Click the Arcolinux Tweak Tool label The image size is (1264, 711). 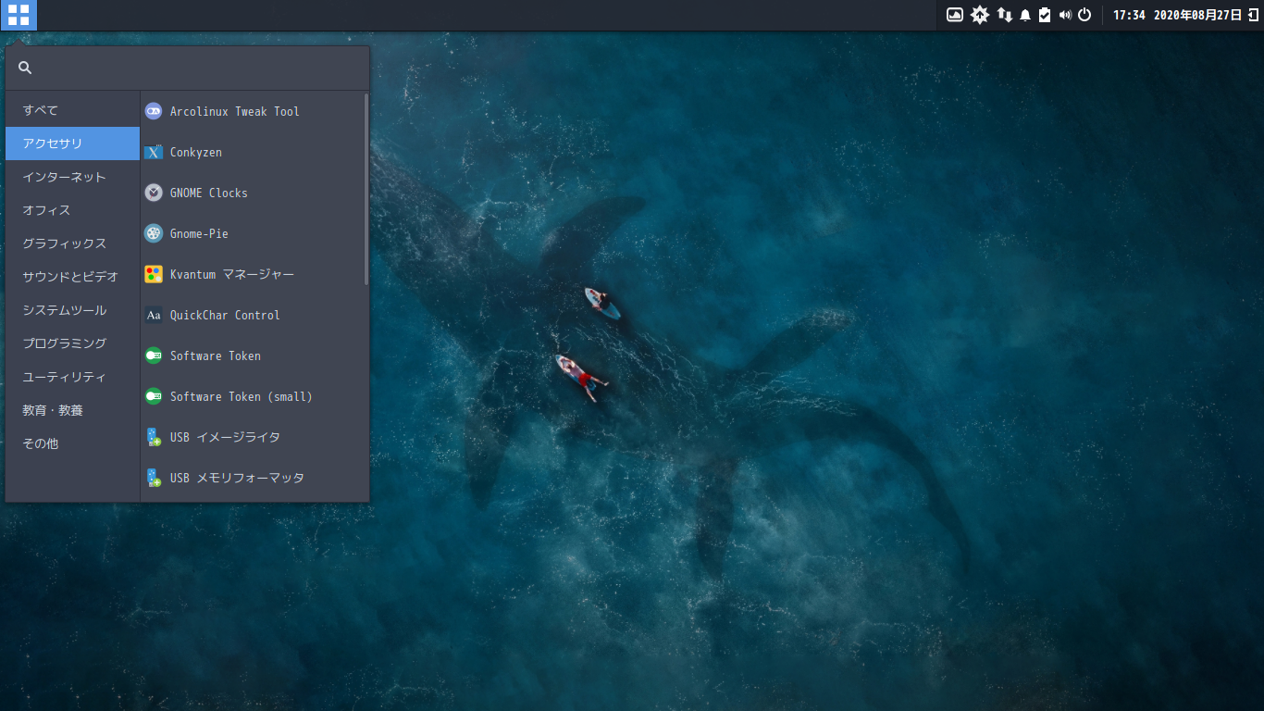[x=235, y=111]
